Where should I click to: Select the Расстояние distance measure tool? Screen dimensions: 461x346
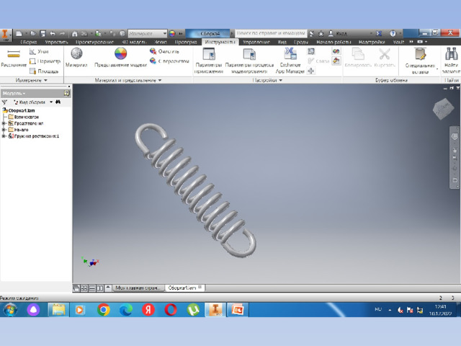point(13,58)
